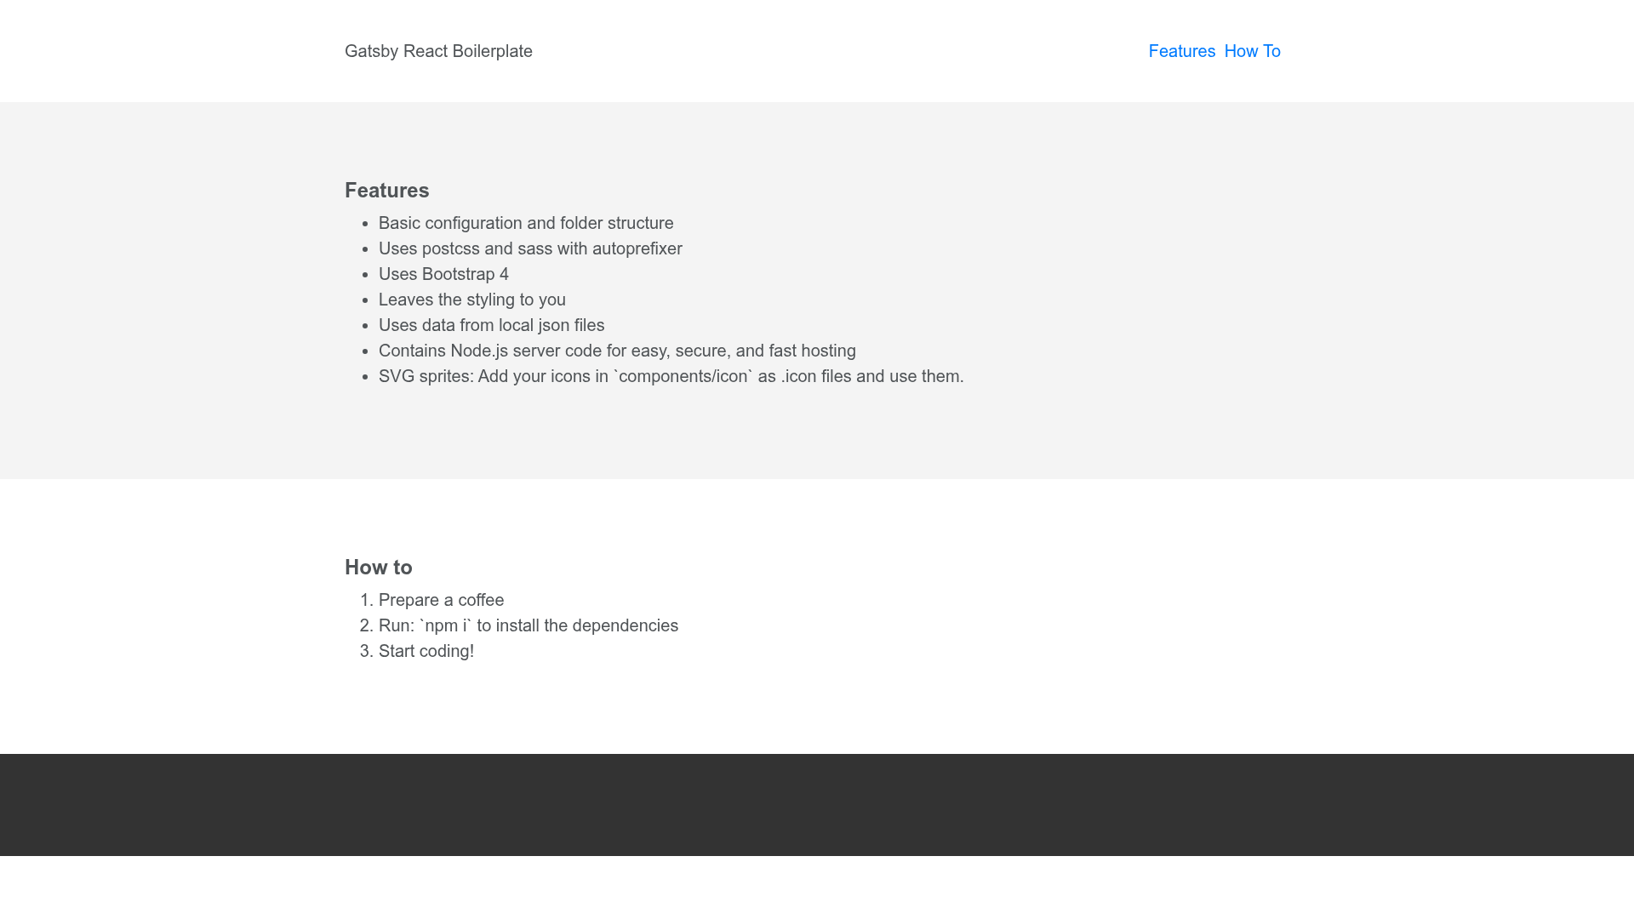The width and height of the screenshot is (1634, 919).
Task: Select the Features section heading
Action: click(387, 191)
